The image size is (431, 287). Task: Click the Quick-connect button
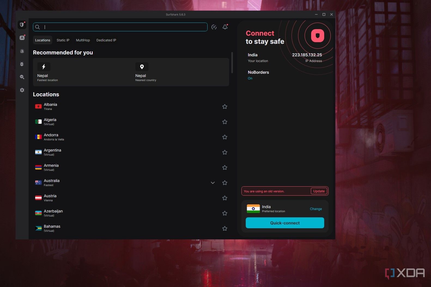(x=285, y=223)
